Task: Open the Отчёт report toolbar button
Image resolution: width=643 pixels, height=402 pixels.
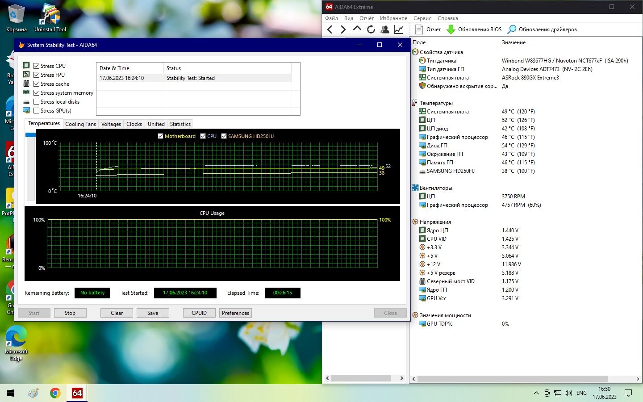Action: click(428, 29)
